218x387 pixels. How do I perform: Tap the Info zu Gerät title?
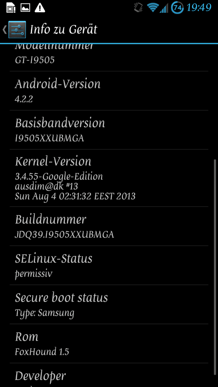[x=64, y=30]
